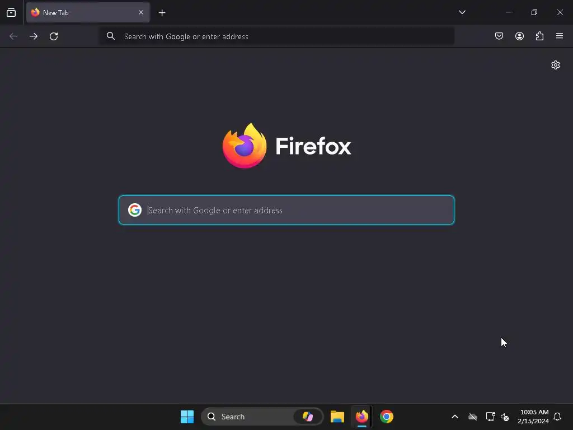Open the Windows Start menu
The image size is (573, 430).
tap(187, 417)
